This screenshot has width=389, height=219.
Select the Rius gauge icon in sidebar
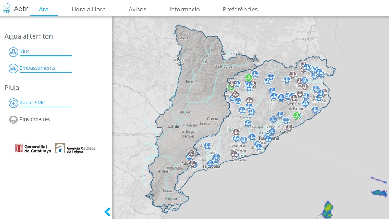pos(13,52)
